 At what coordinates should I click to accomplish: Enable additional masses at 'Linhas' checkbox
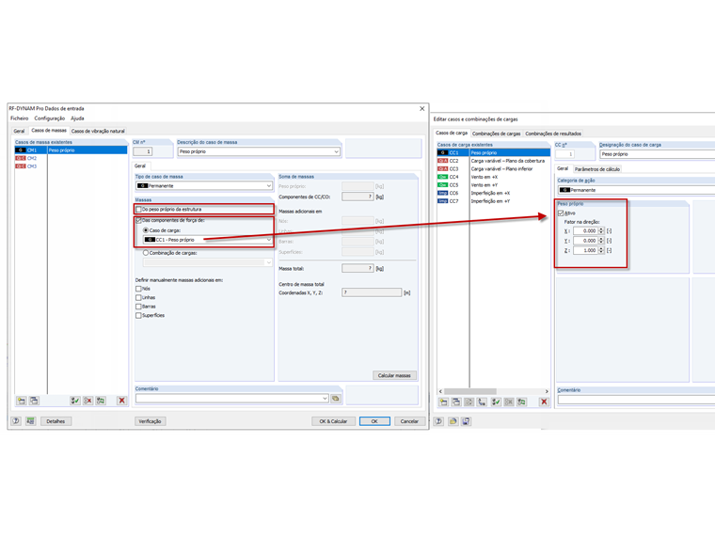coord(138,298)
